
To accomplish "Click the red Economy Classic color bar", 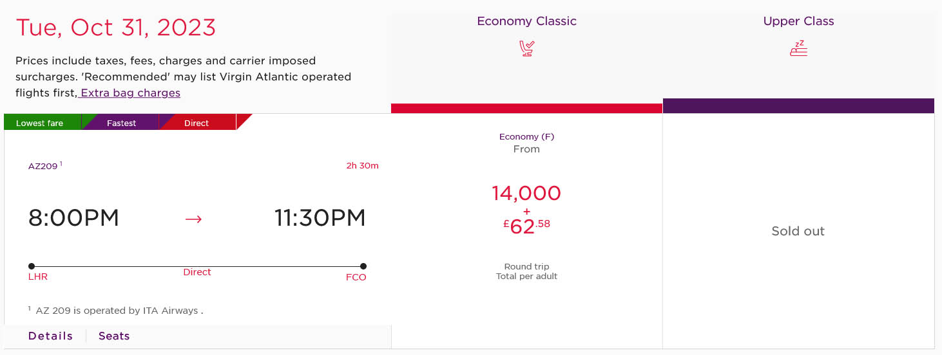I will 526,108.
